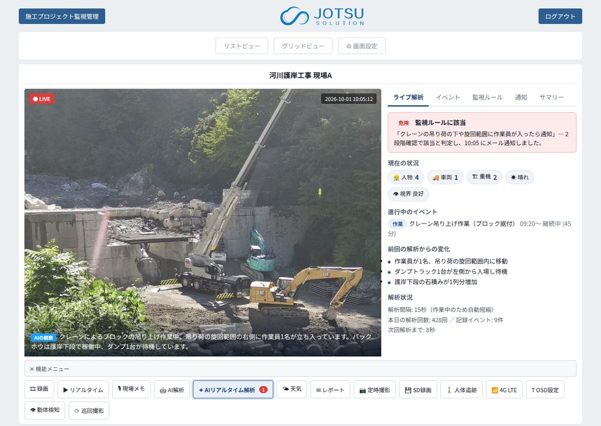Click the 録画 recording button
This screenshot has height=426, width=601.
39,389
